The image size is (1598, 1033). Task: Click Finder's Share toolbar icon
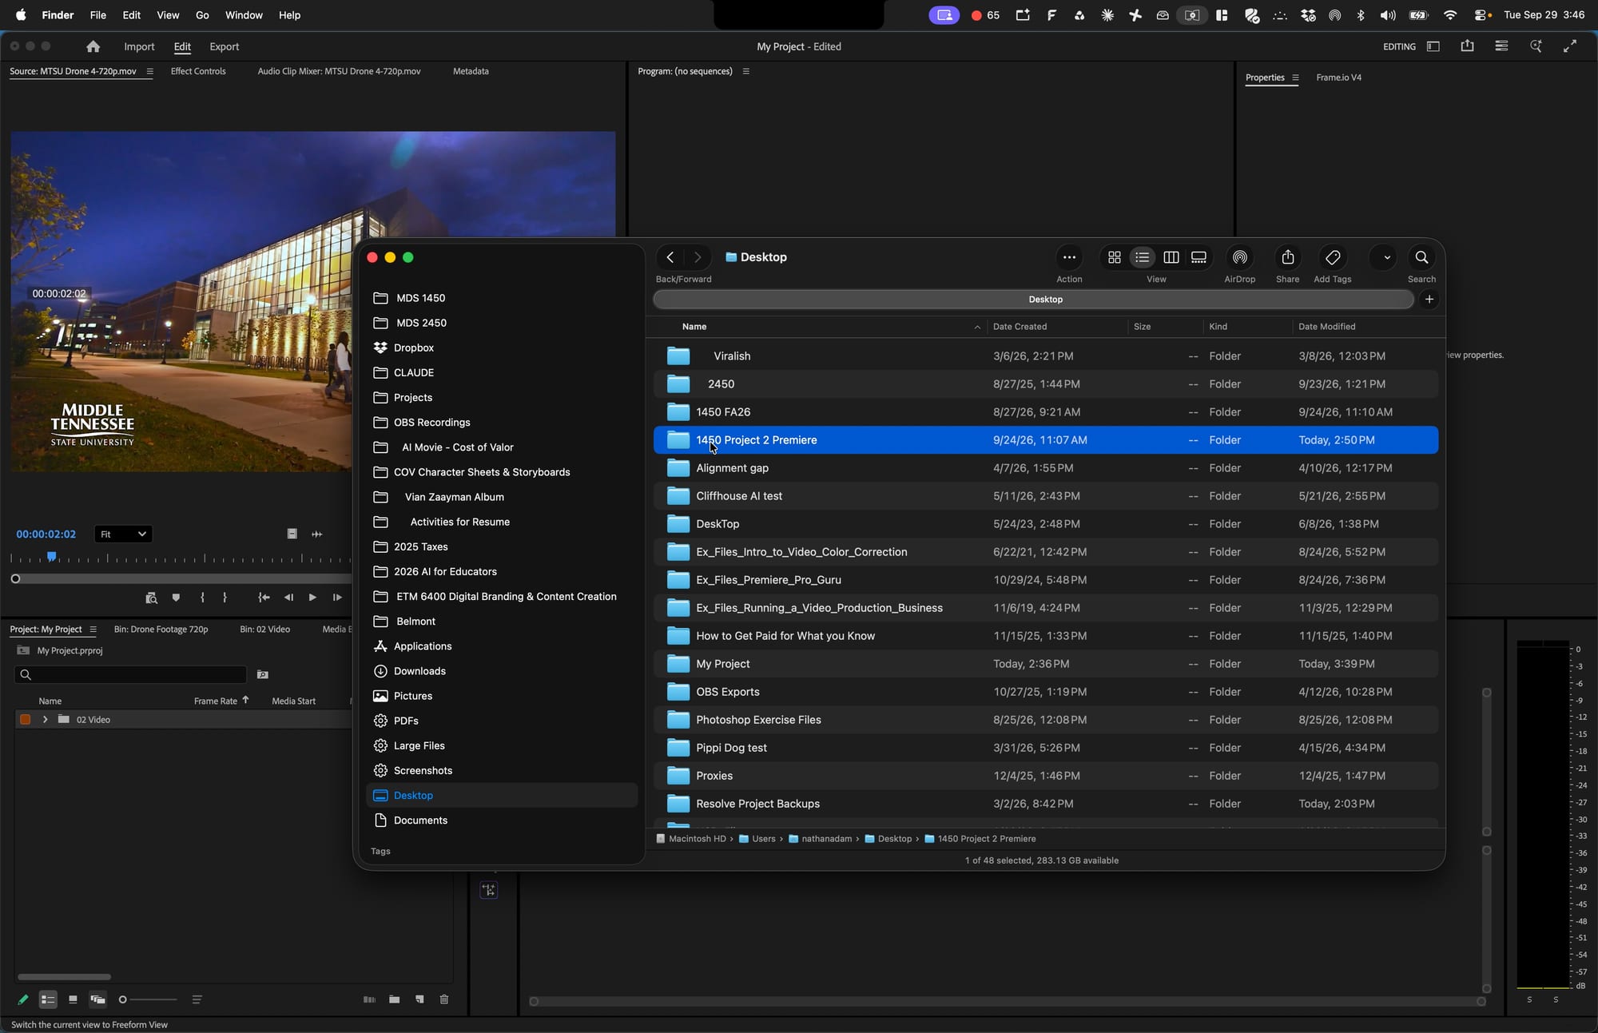coord(1288,257)
